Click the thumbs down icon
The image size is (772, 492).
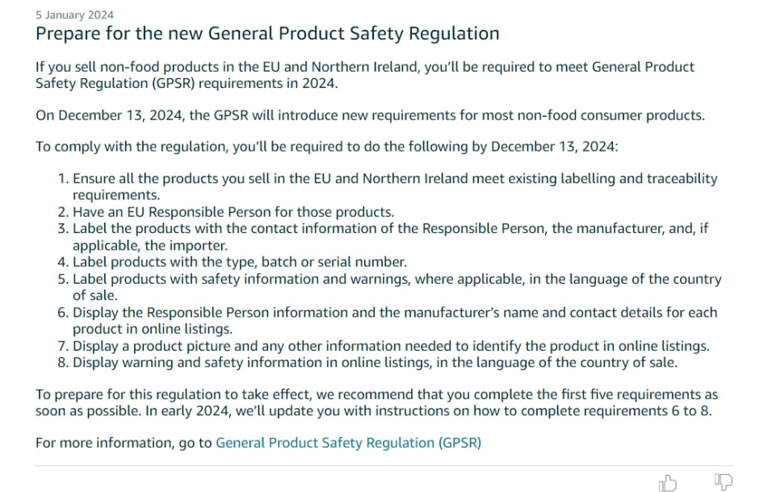tap(724, 482)
